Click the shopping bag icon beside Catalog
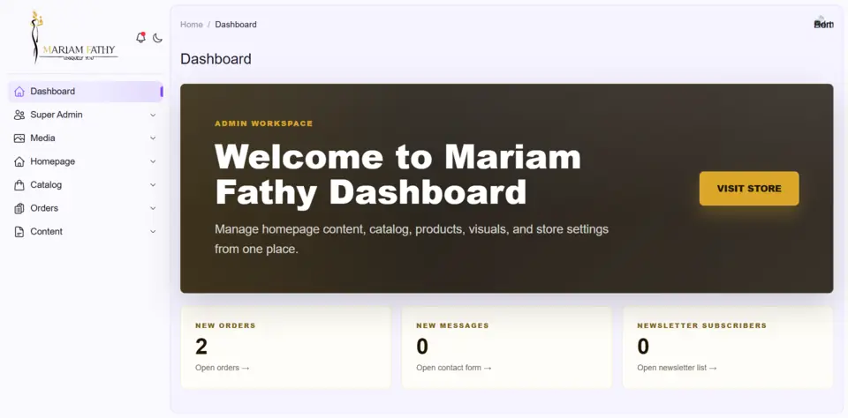 [x=19, y=184]
